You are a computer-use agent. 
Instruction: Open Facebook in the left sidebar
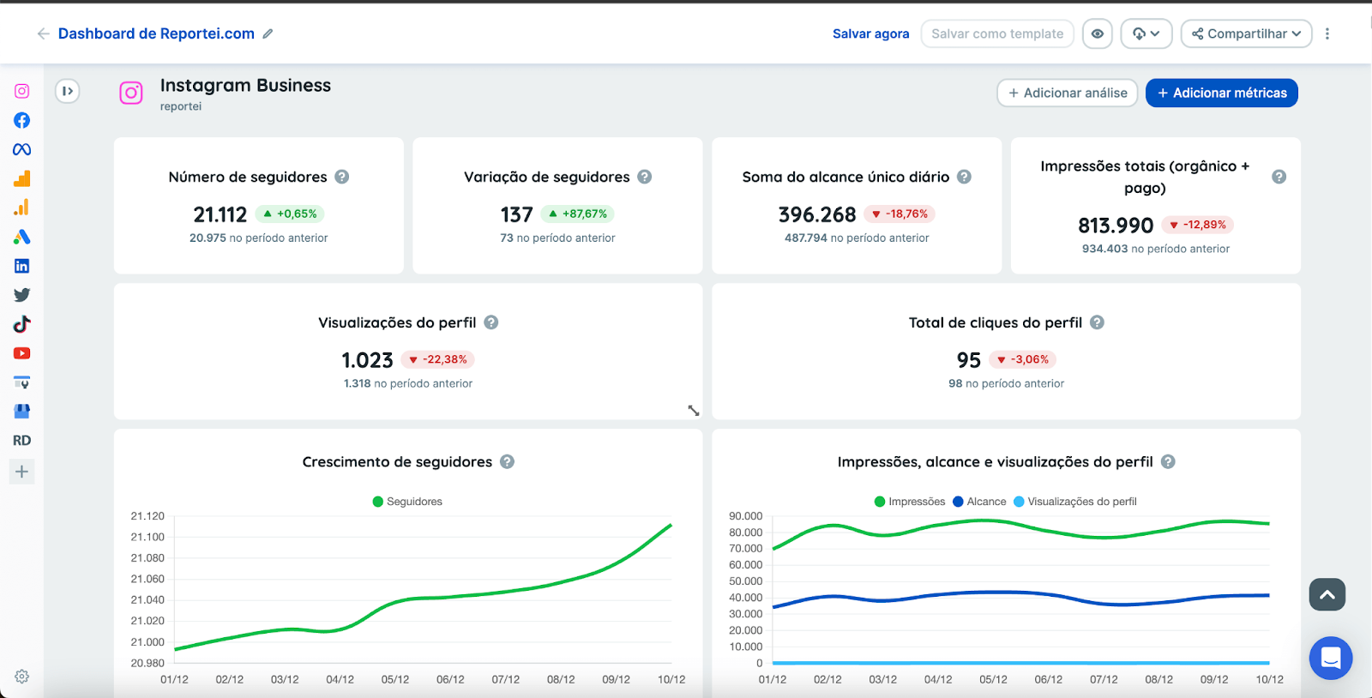22,120
